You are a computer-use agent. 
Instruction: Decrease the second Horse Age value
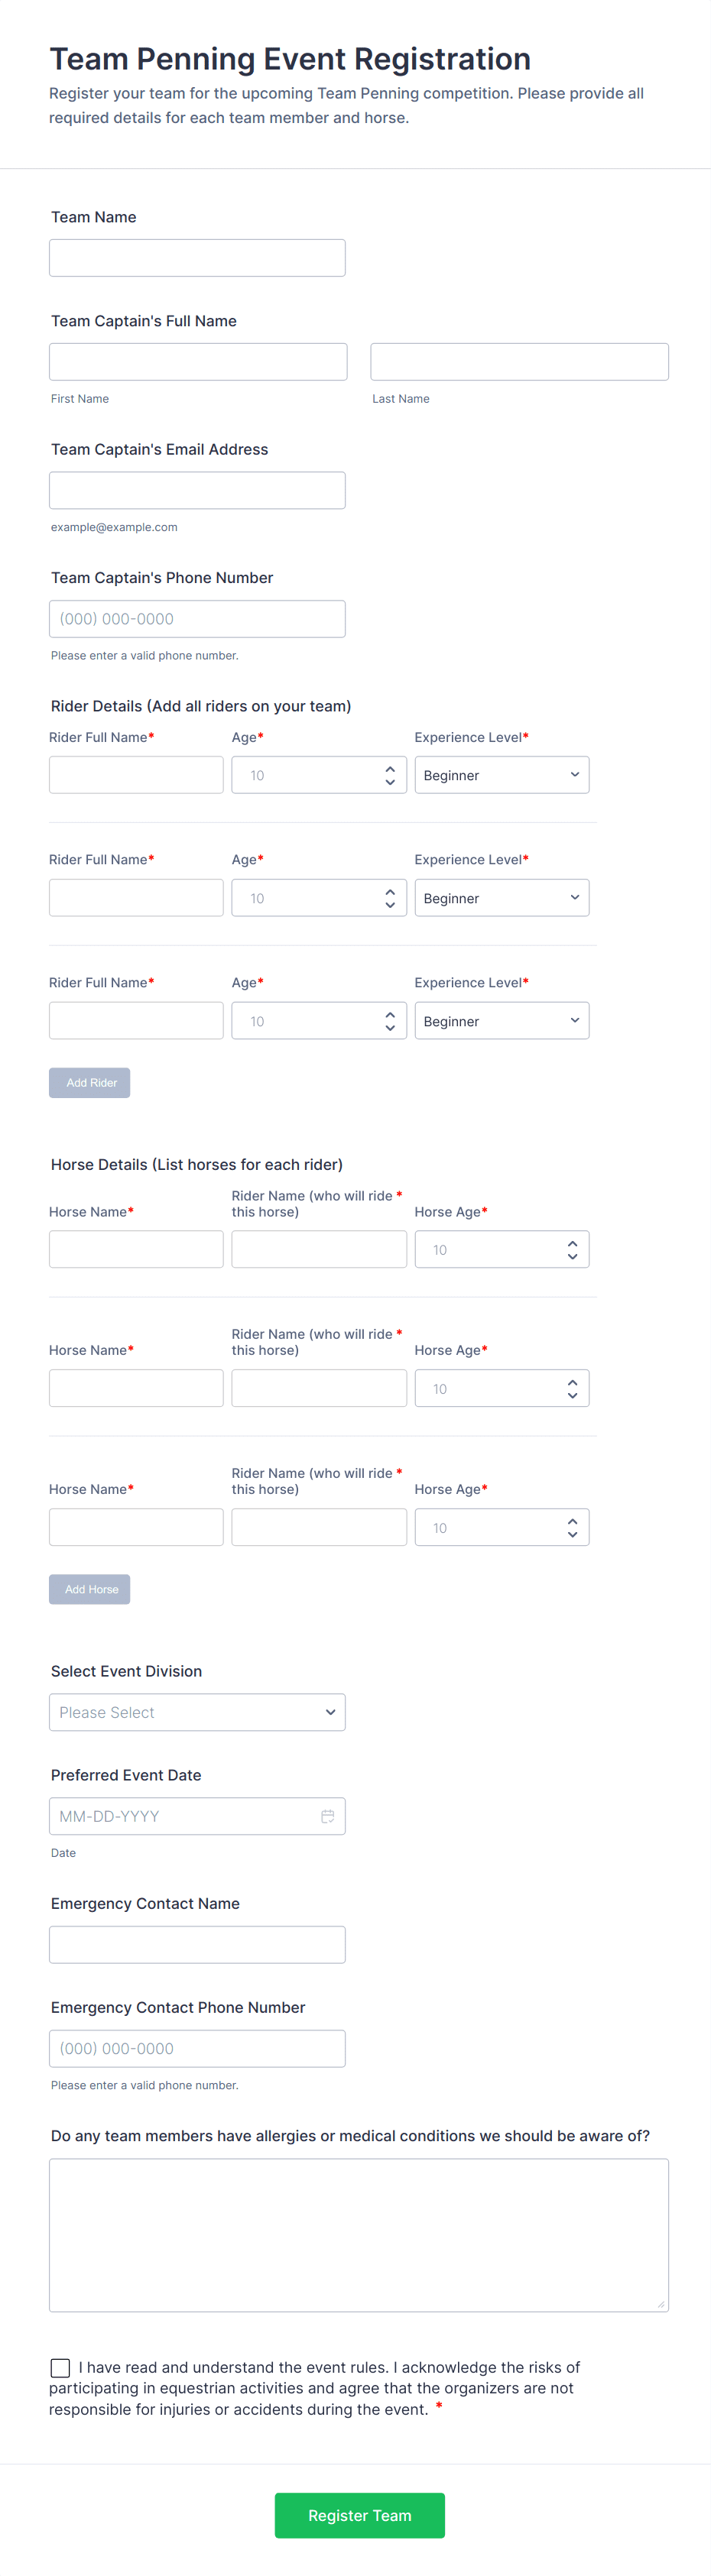tap(572, 1395)
